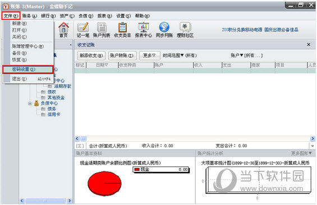Click the 项目 column header

291,65
